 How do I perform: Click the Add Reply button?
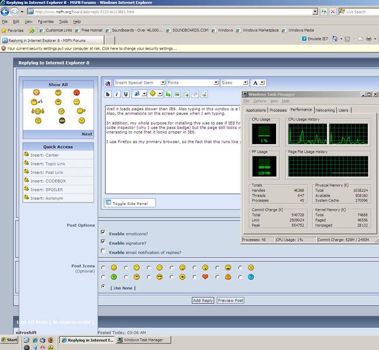[203, 300]
